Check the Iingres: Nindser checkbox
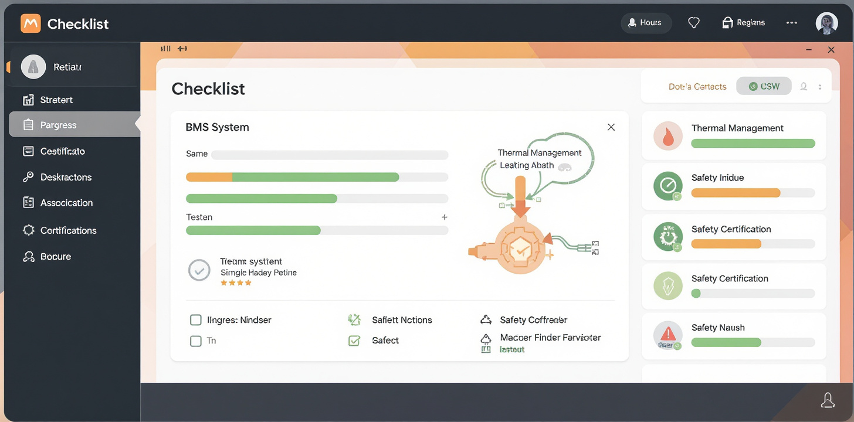 (x=196, y=320)
